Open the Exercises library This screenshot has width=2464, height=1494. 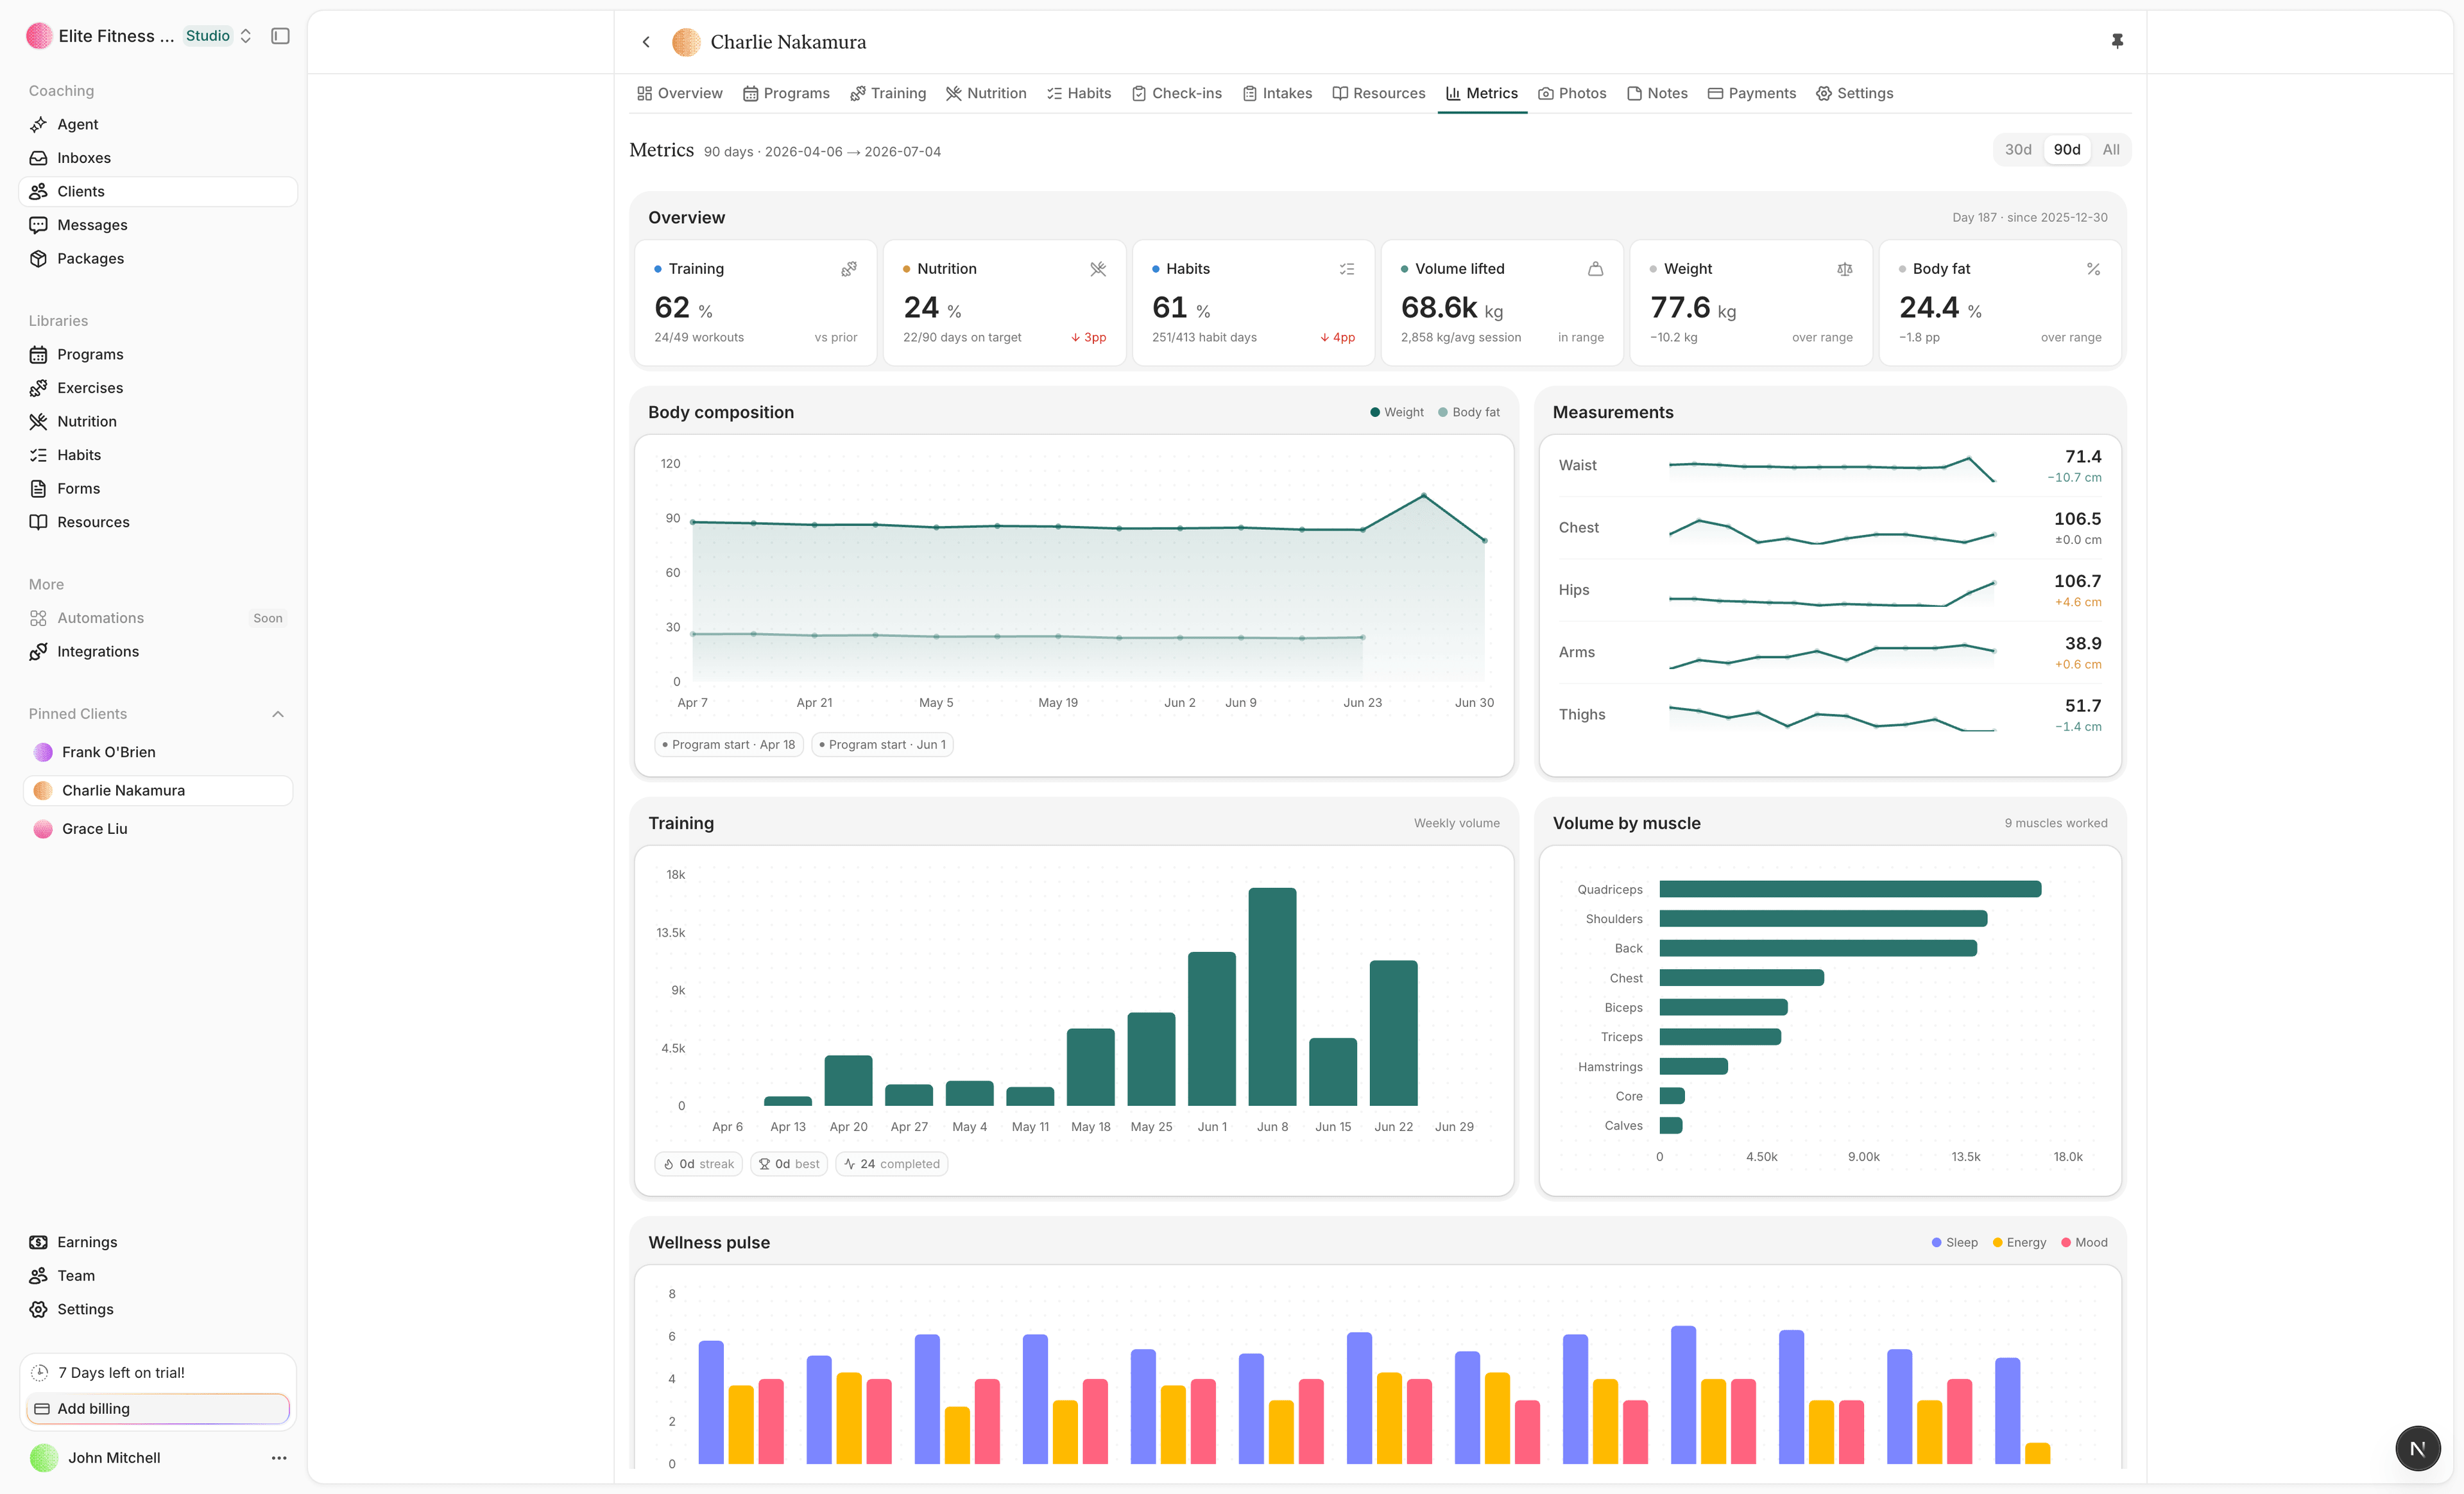(158, 388)
